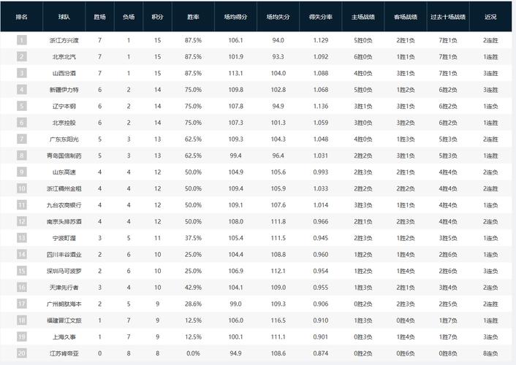Open the 深圳马可波罗 team link
The width and height of the screenshot is (516, 365).
(64, 272)
